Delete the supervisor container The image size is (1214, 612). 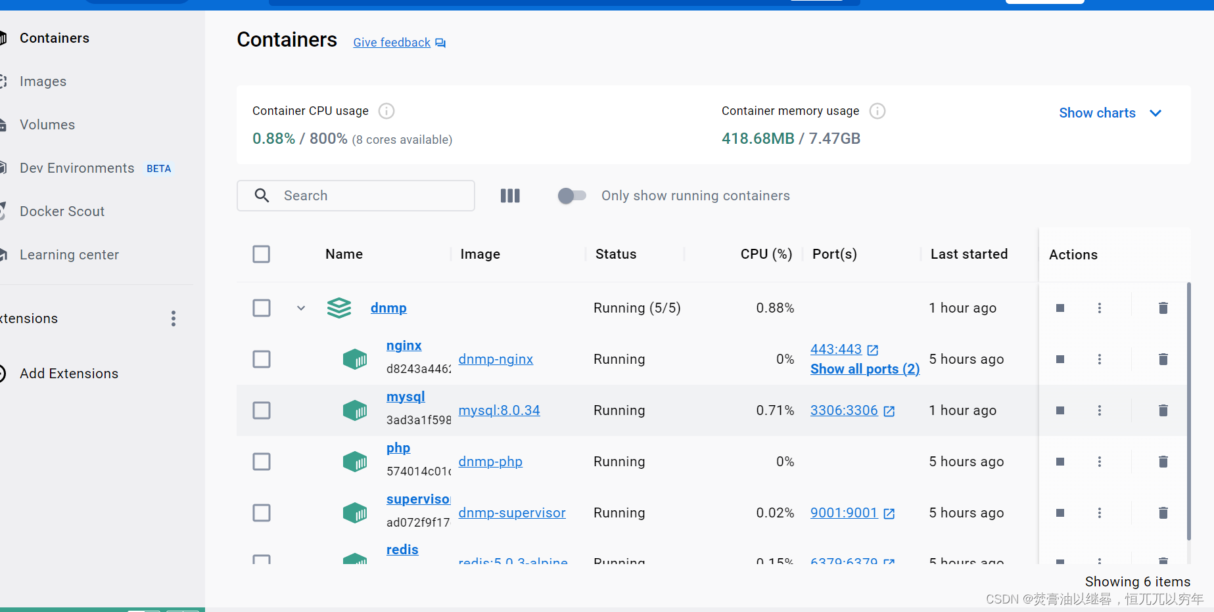click(1163, 513)
